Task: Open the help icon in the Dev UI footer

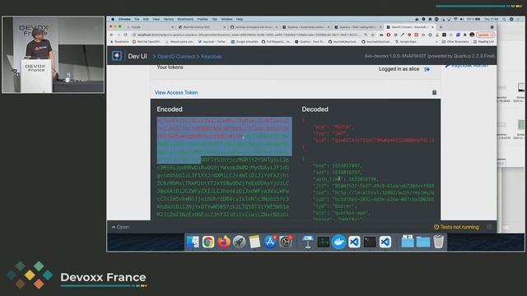Action: point(489,227)
